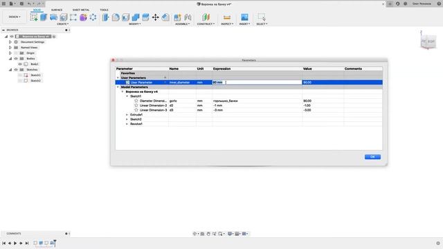
Task: Click the ViewCube in the corner
Action: (428, 41)
